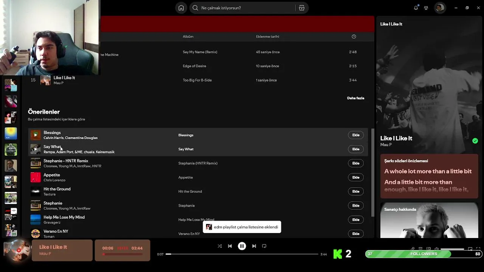Open the Sanatçı hakkında artist card
The width and height of the screenshot is (484, 272).
pyautogui.click(x=429, y=221)
